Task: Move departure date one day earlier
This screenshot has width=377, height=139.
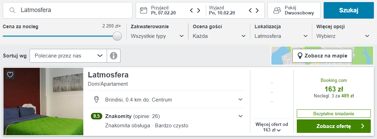Action: (250, 10)
